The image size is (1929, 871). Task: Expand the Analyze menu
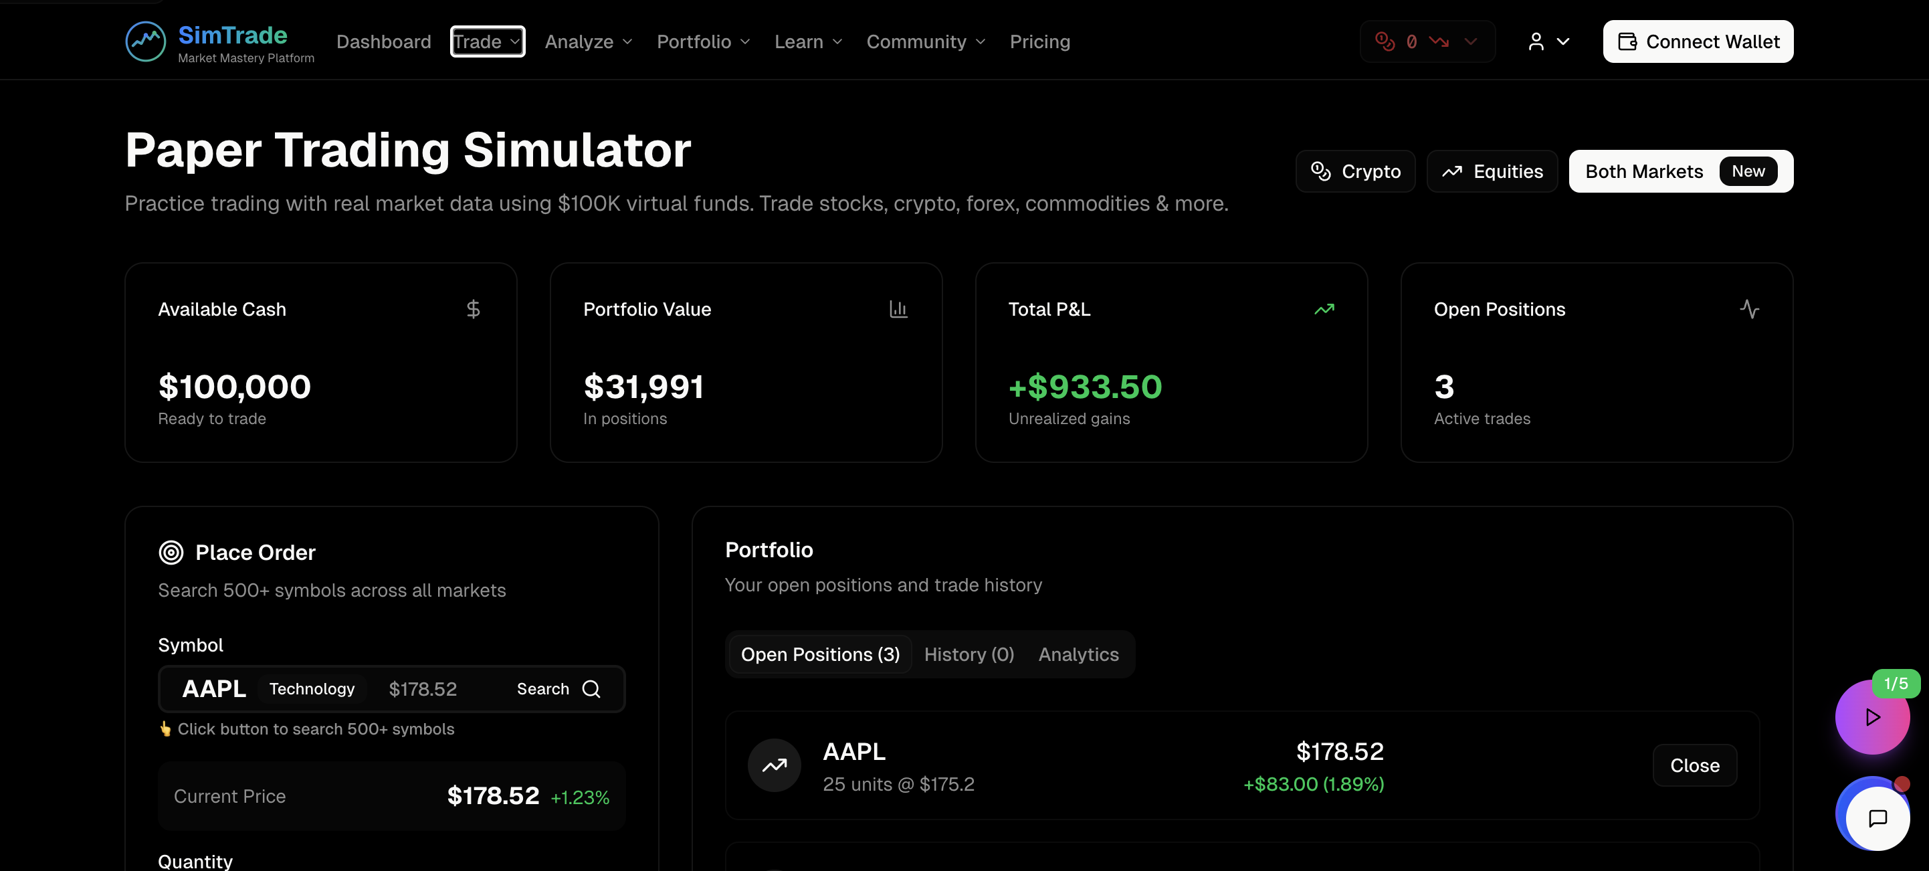tap(588, 41)
